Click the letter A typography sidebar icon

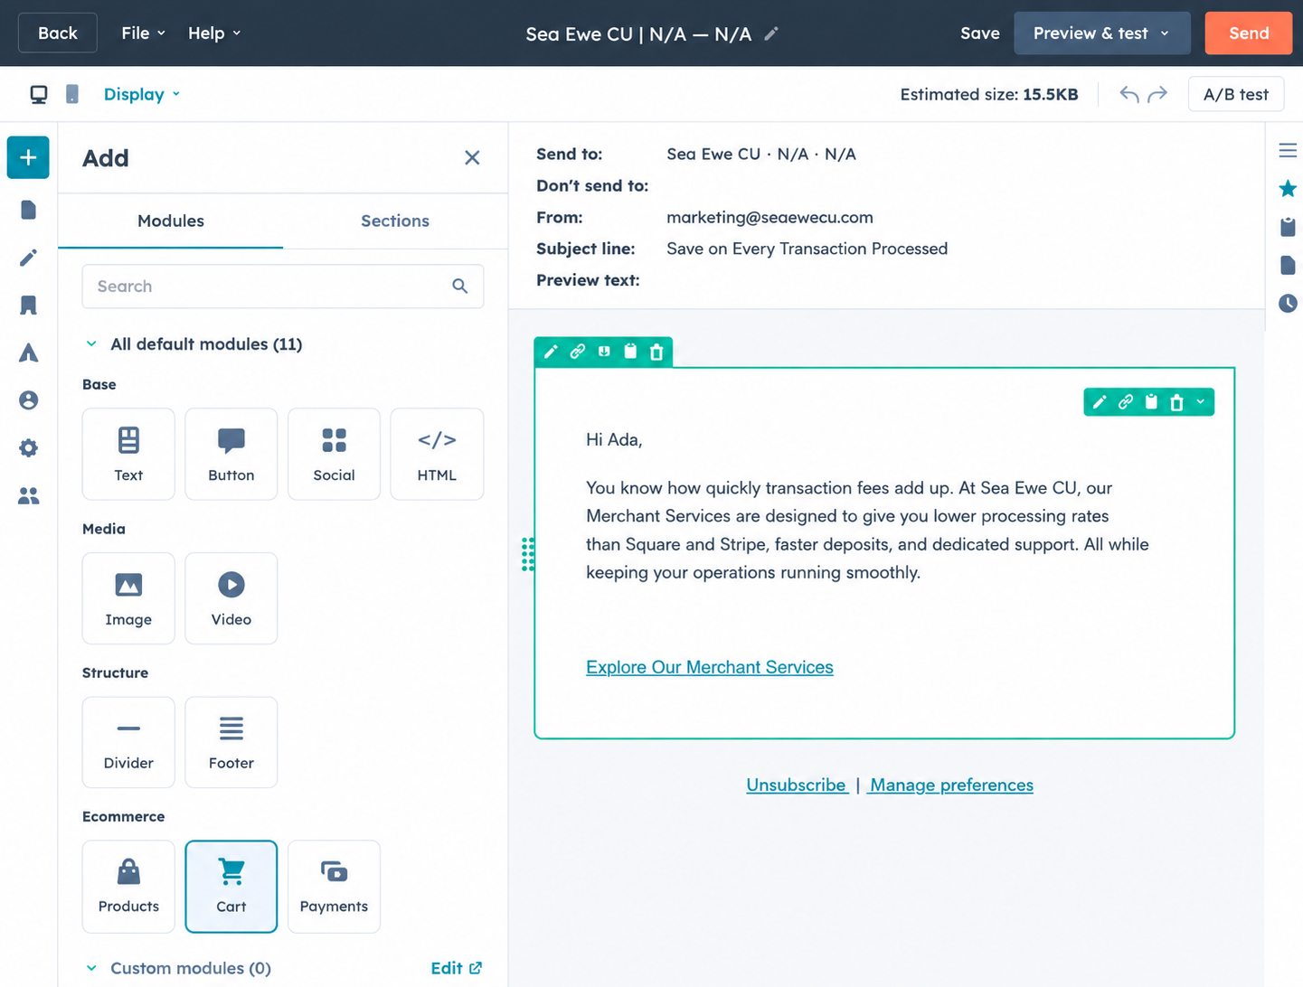28,352
